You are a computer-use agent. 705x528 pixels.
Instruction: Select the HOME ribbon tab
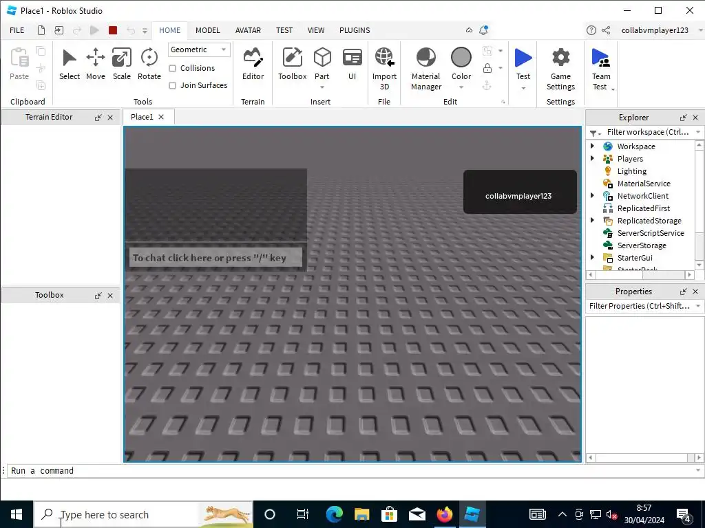[169, 30]
